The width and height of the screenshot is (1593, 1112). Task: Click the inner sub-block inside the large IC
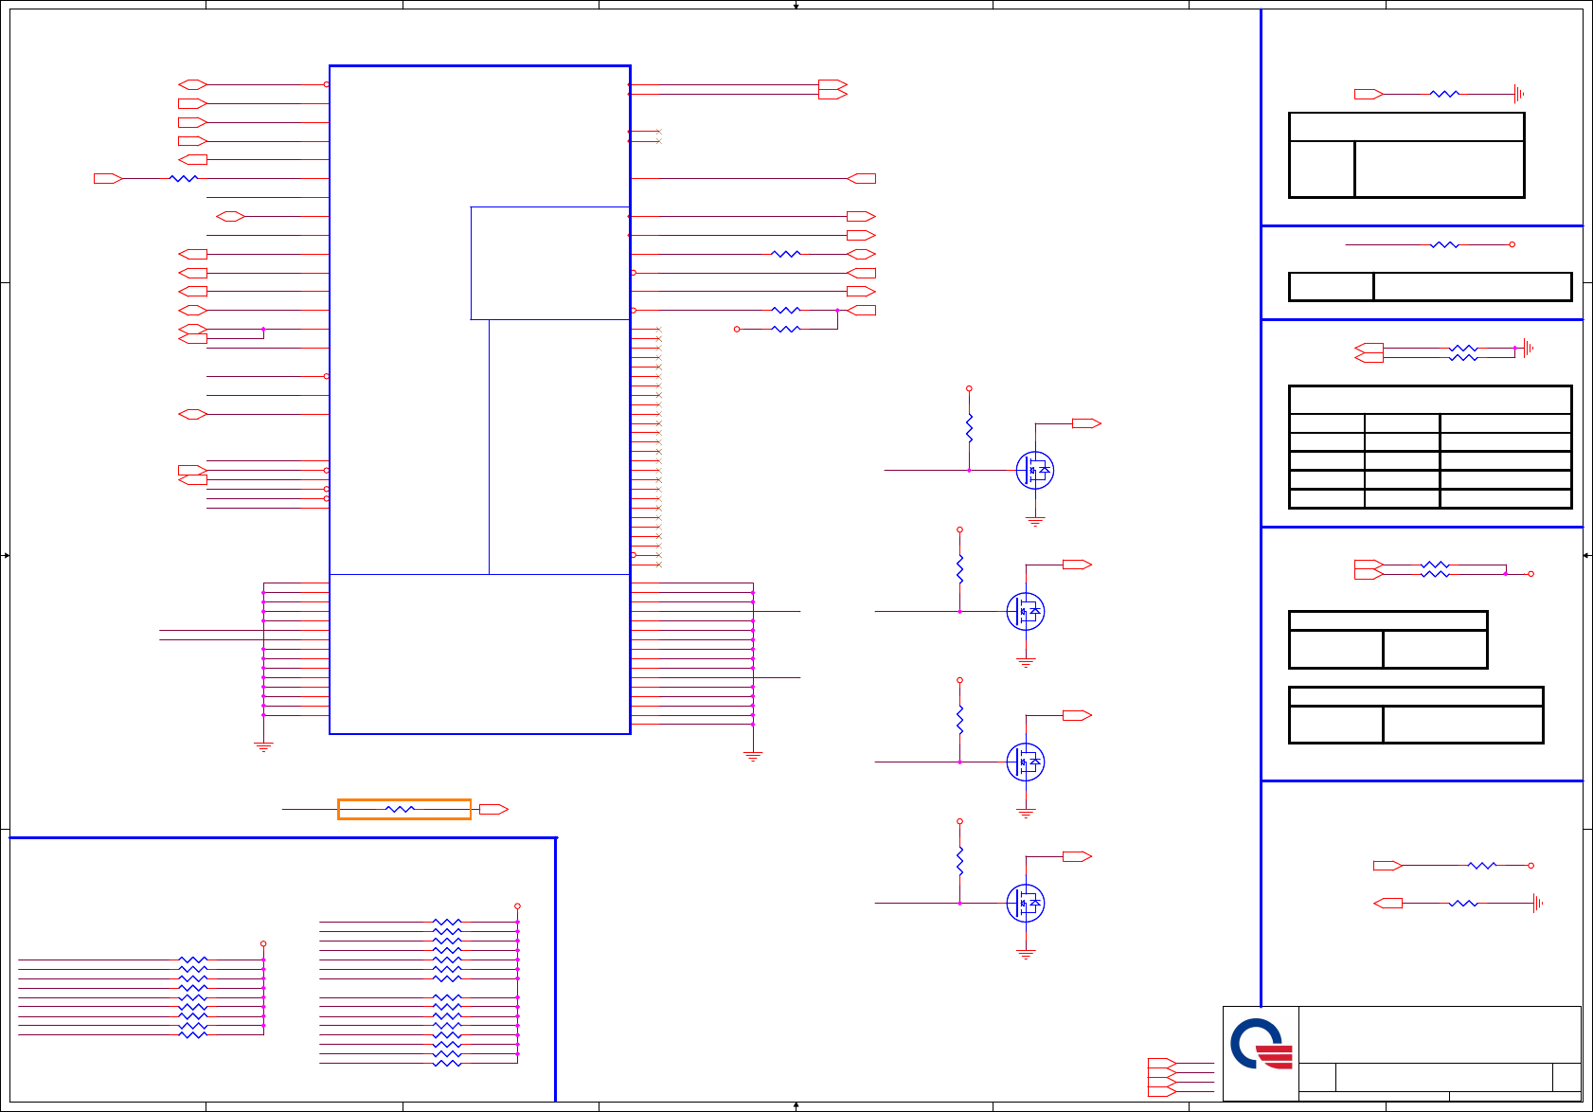click(550, 263)
